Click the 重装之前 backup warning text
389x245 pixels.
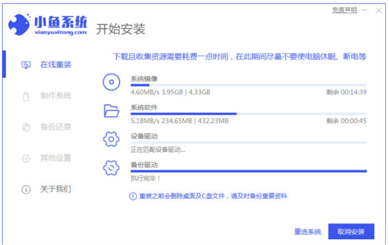[x=213, y=196]
